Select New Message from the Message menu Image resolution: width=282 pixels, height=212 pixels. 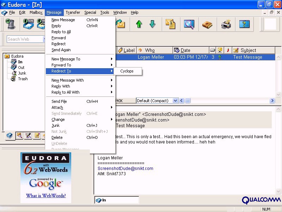pos(80,20)
